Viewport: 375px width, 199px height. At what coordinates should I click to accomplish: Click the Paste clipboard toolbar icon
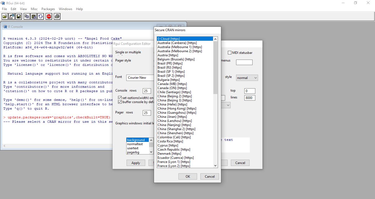click(x=34, y=16)
